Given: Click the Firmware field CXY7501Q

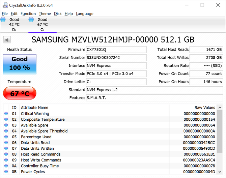Looking at the screenshot, I should (116, 50).
